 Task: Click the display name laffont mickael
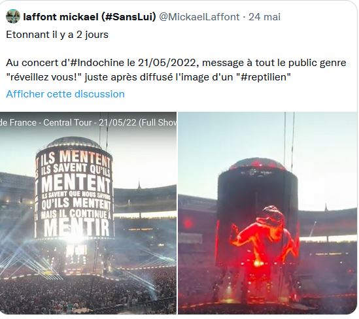pyautogui.click(x=61, y=17)
